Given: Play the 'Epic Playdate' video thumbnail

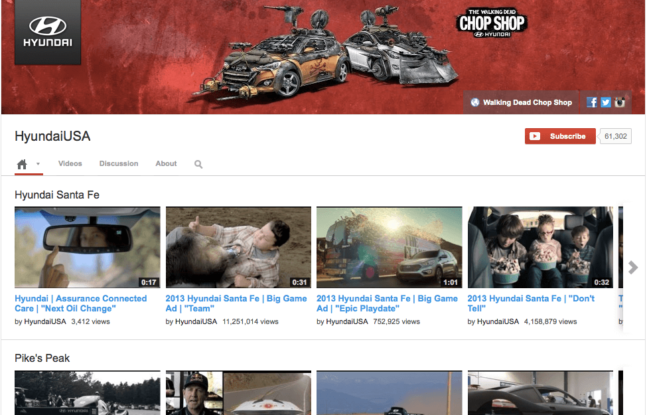Looking at the screenshot, I should point(390,247).
